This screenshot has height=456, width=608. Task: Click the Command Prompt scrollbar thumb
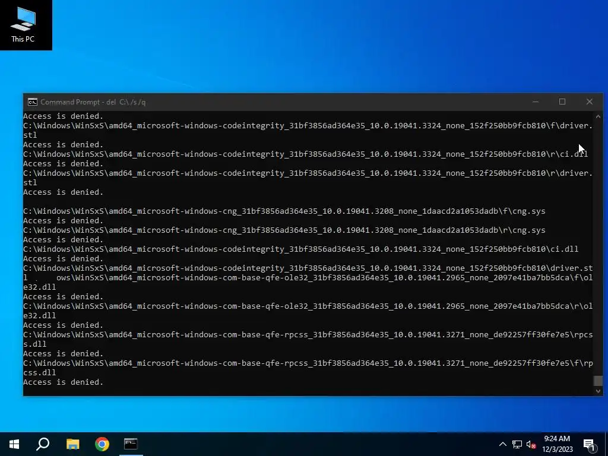(x=598, y=381)
